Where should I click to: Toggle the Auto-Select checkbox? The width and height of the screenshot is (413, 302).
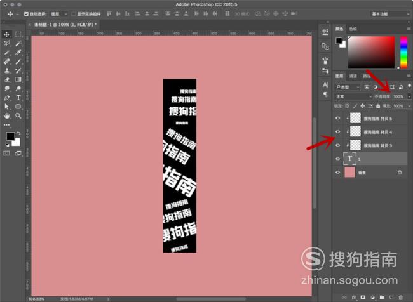point(26,14)
